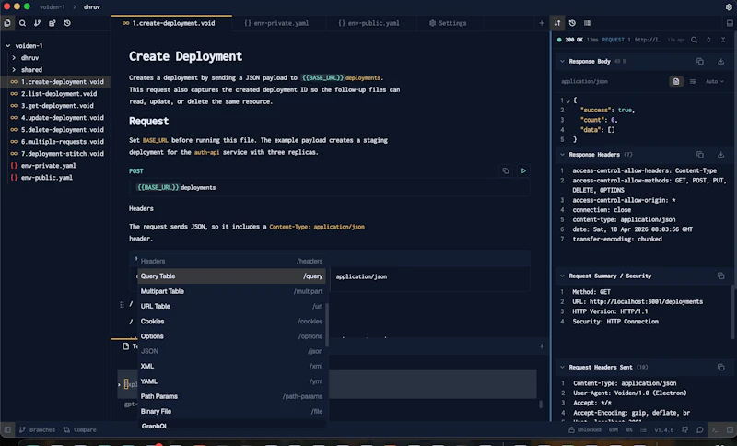Open the columns layout icon in right panel
737x446 pixels.
click(x=587, y=23)
